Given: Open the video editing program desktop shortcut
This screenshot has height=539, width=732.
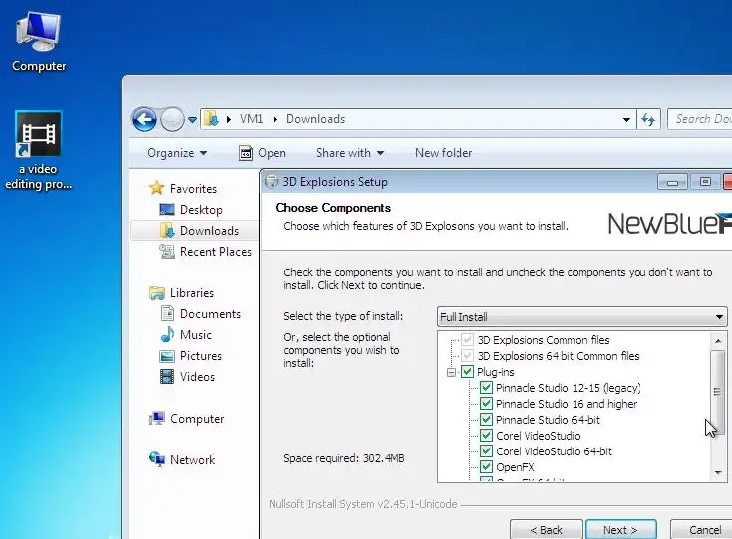Looking at the screenshot, I should [38, 150].
